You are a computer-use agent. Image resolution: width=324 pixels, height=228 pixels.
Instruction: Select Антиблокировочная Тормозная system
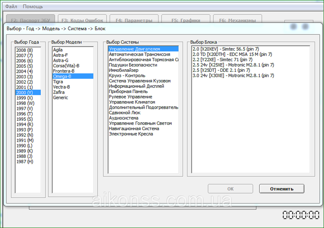click(x=143, y=60)
